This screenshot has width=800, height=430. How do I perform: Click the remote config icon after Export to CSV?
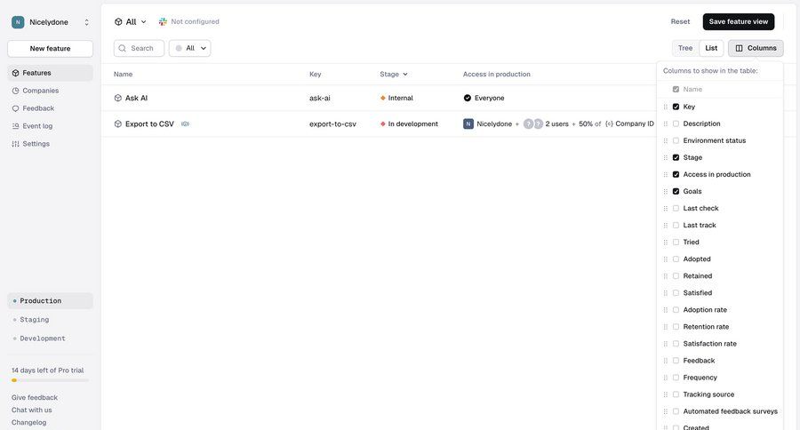click(185, 124)
